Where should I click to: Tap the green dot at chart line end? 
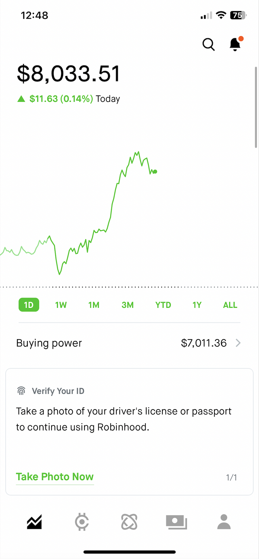(x=155, y=172)
